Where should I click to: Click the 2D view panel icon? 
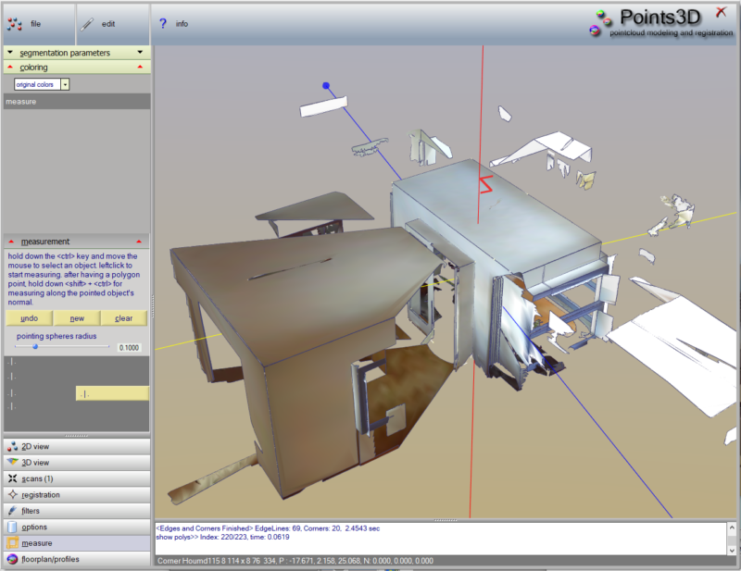[12, 447]
